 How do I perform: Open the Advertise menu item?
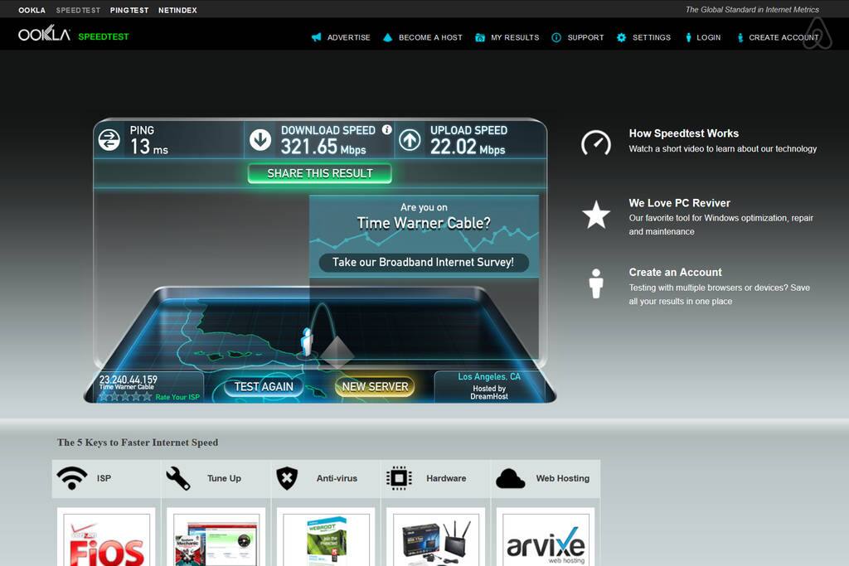pyautogui.click(x=349, y=37)
